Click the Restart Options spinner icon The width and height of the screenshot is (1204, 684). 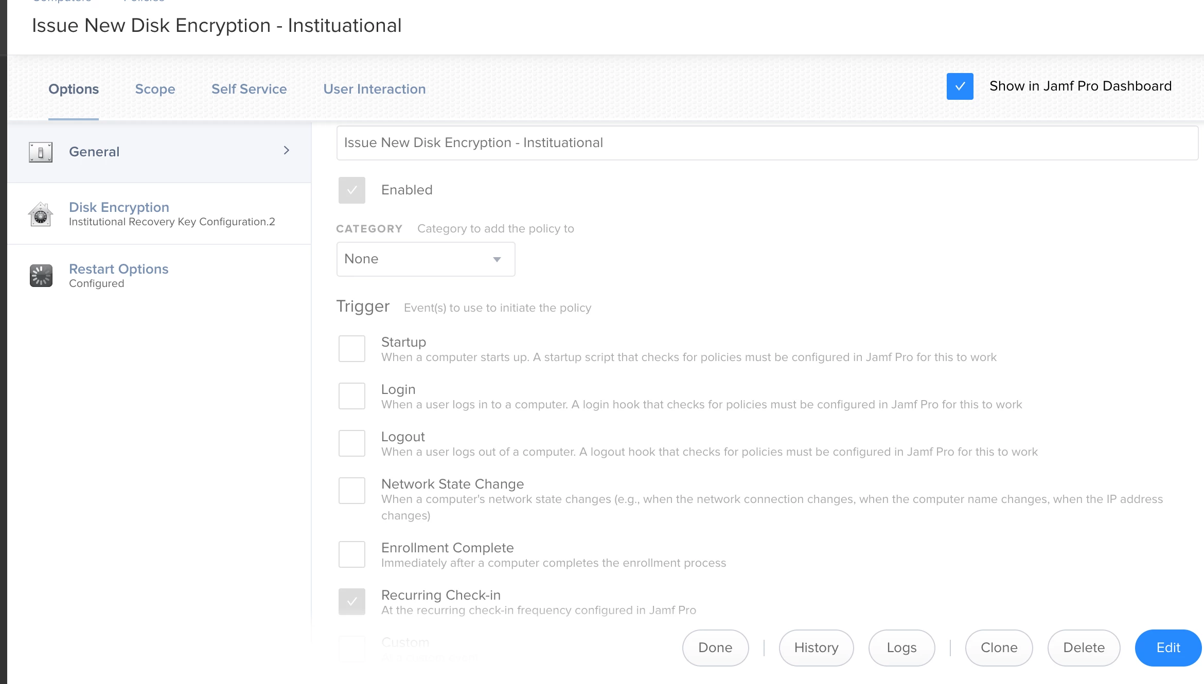41,276
